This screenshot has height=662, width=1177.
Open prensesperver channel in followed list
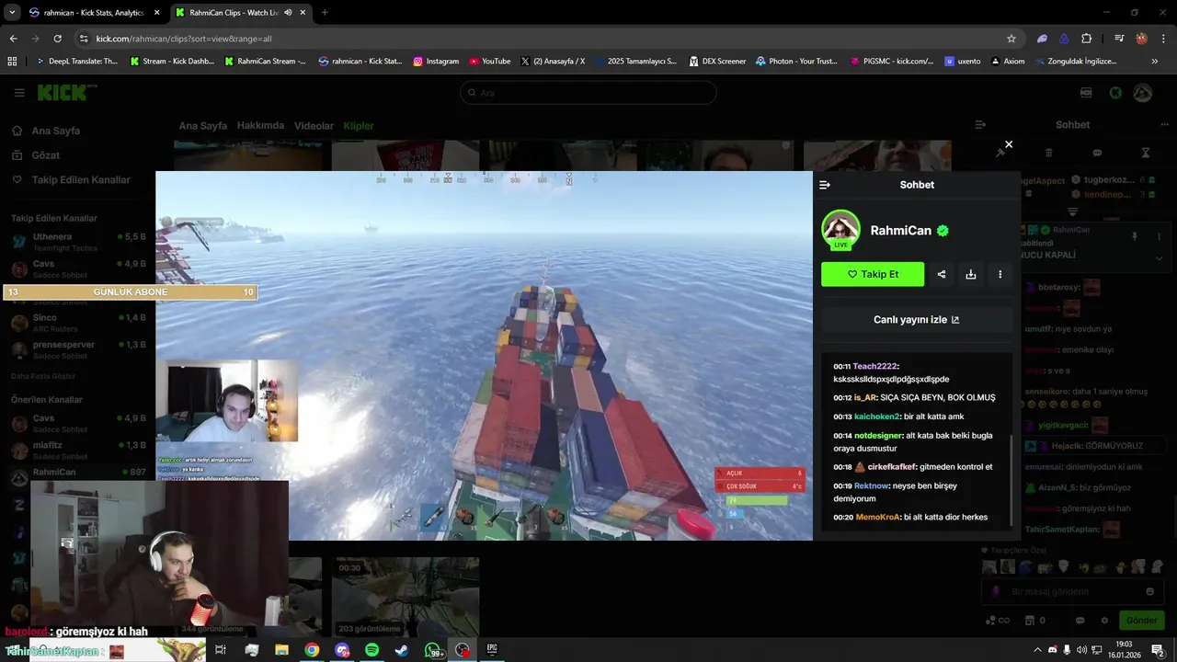coord(78,349)
